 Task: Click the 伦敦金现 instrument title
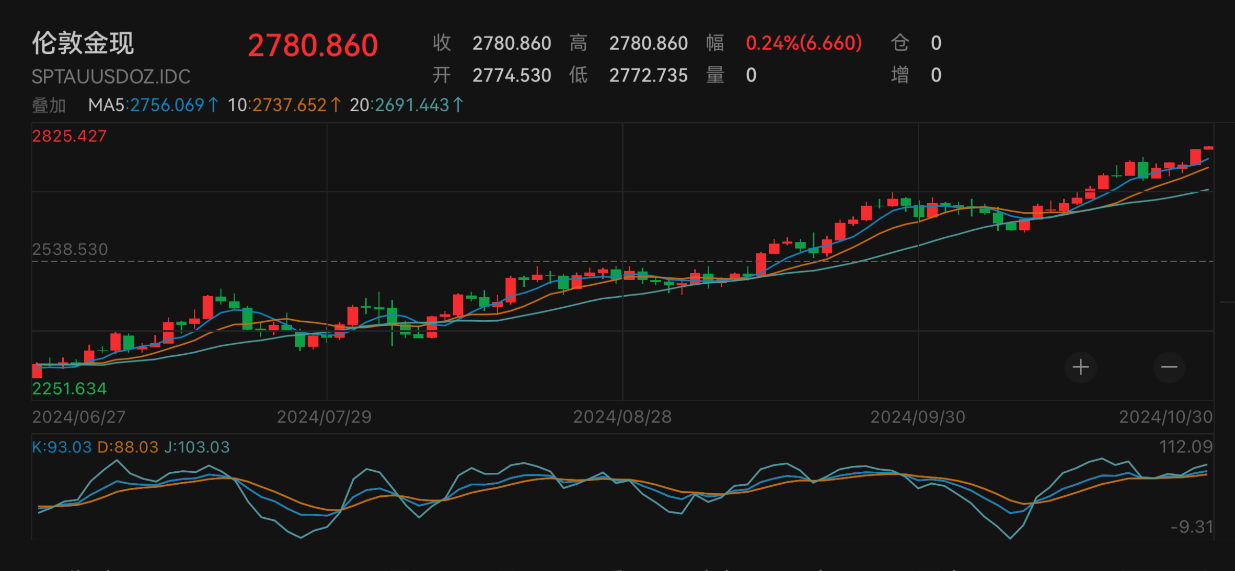click(x=83, y=43)
